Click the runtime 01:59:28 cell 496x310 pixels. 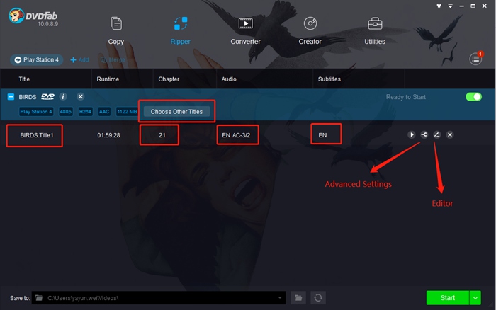(108, 135)
